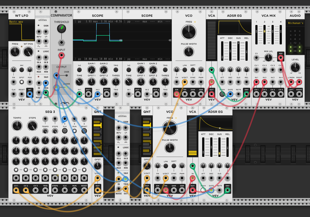Image resolution: width=310 pixels, height=217 pixels.
Task: Click the IN 2 jack on the first SCOPE
Action: tap(97, 94)
